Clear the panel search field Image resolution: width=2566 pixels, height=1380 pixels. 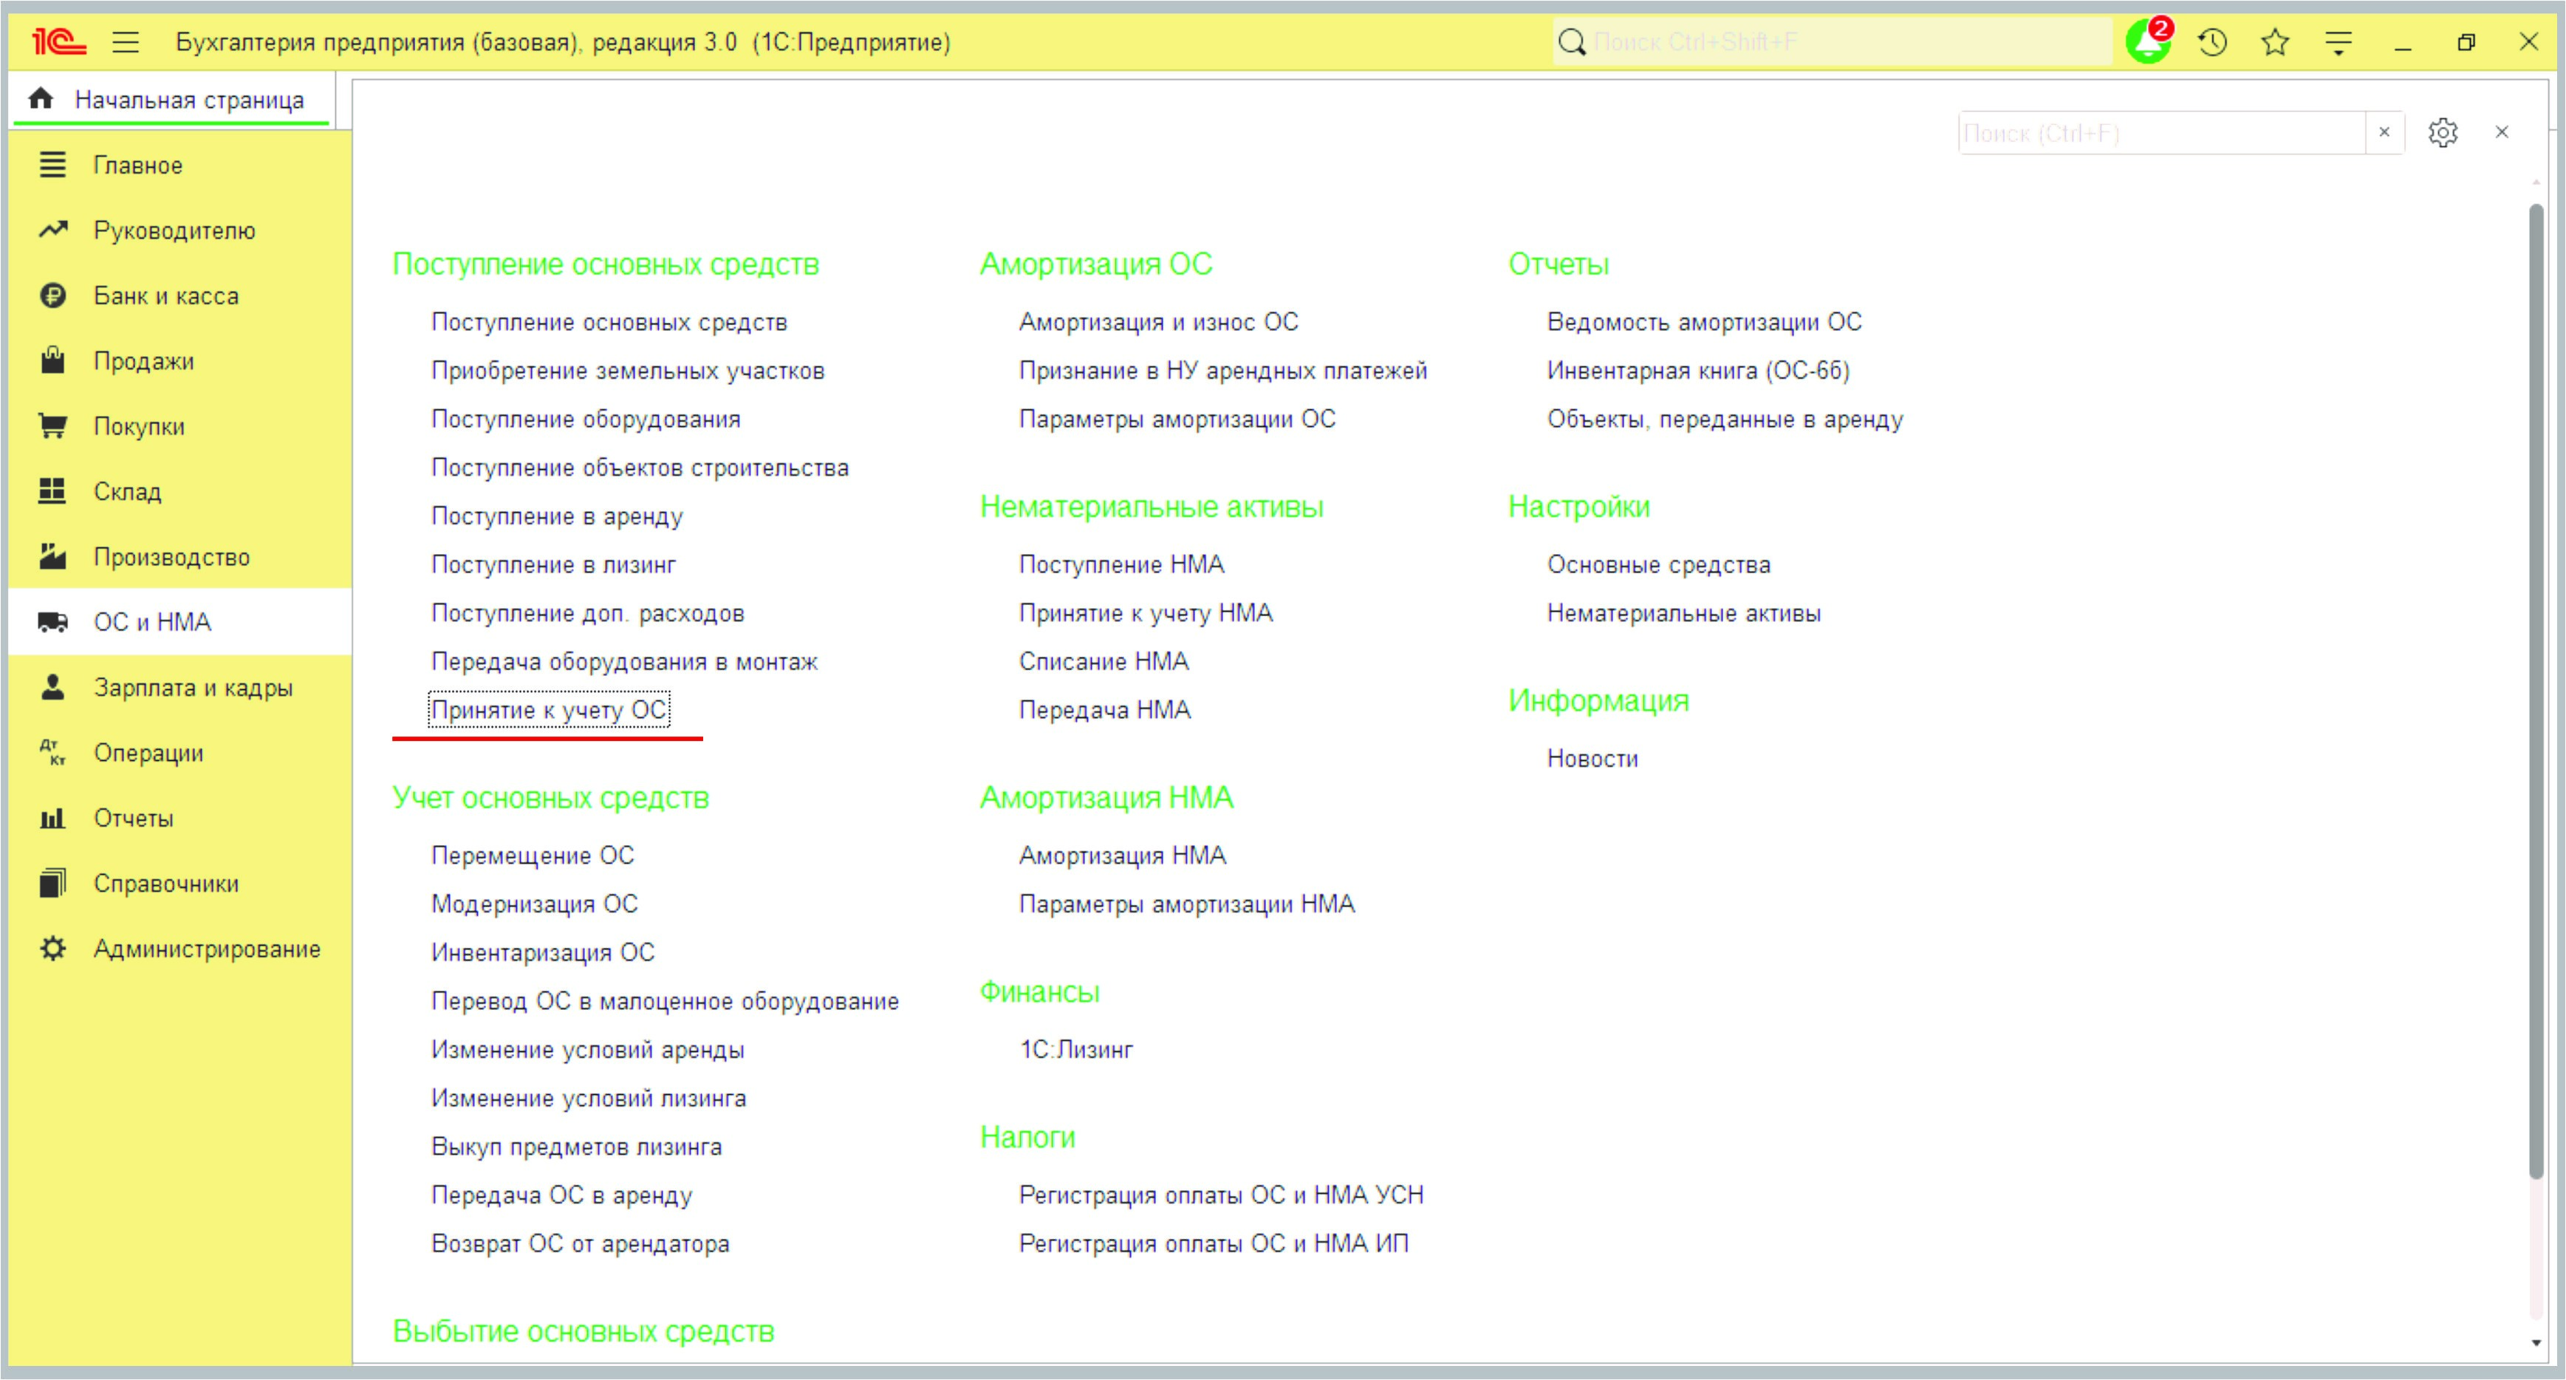pos(2385,132)
